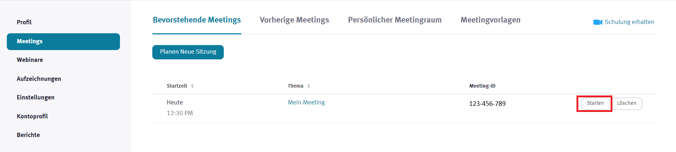Image resolution: width=676 pixels, height=152 pixels.
Task: Delete the meeting using Löschen
Action: [x=626, y=103]
